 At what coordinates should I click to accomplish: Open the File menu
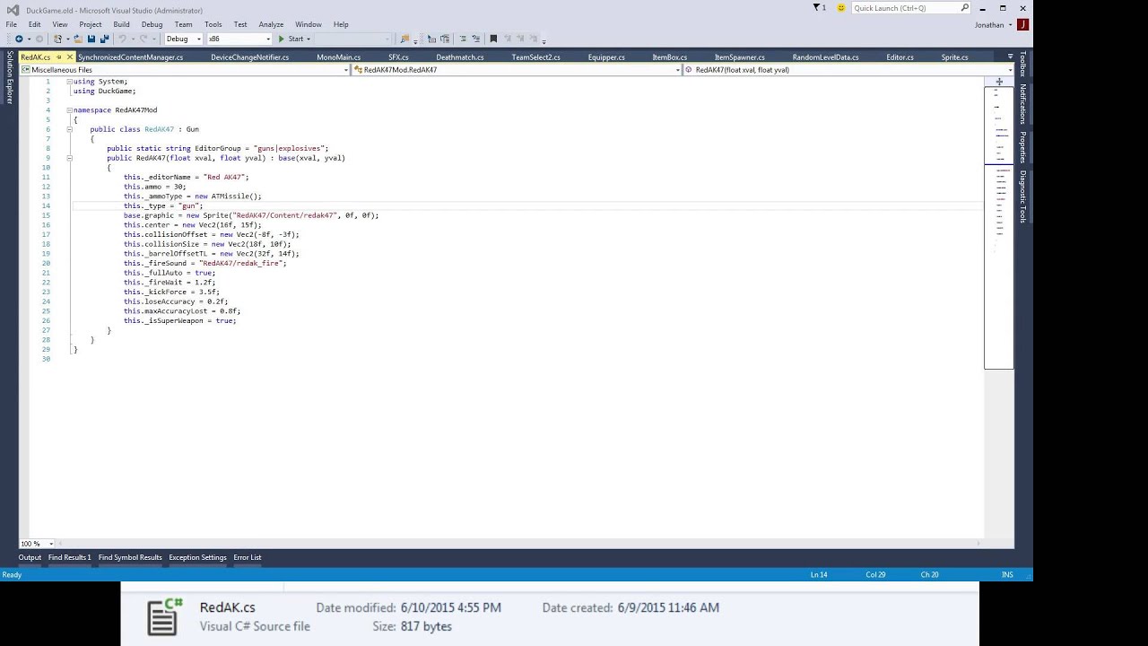pyautogui.click(x=11, y=24)
